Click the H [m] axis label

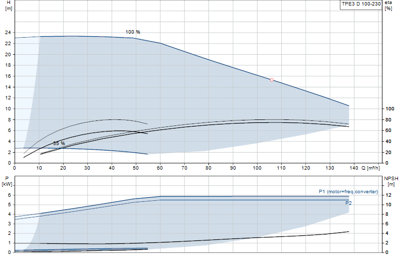pos(9,6)
